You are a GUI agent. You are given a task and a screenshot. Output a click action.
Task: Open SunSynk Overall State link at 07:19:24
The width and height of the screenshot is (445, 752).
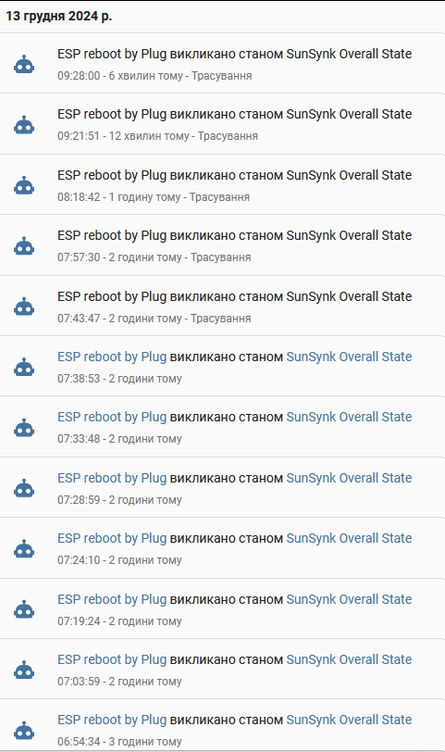(349, 599)
